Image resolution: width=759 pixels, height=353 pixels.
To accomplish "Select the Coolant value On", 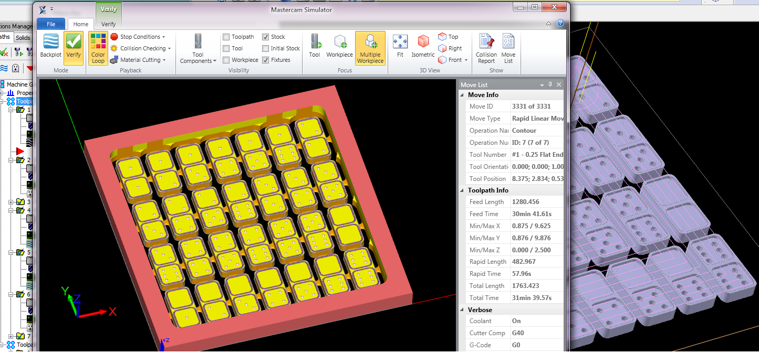I will pyautogui.click(x=516, y=321).
